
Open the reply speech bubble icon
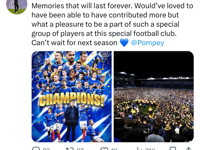[36, 149]
